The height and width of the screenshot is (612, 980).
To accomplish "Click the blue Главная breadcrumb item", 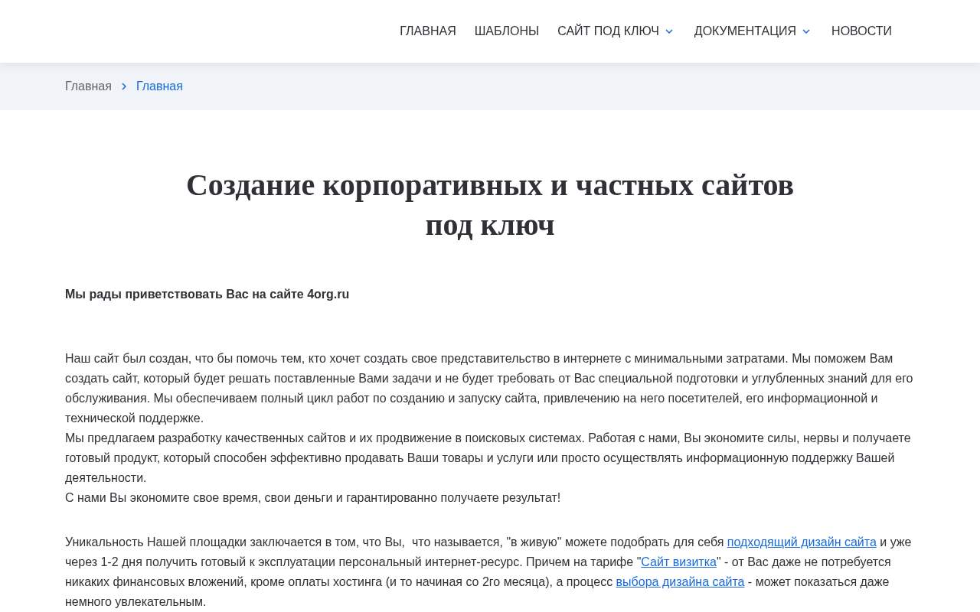I will pyautogui.click(x=159, y=86).
